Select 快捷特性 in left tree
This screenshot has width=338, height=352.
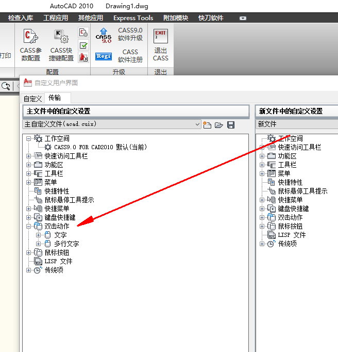(57, 191)
